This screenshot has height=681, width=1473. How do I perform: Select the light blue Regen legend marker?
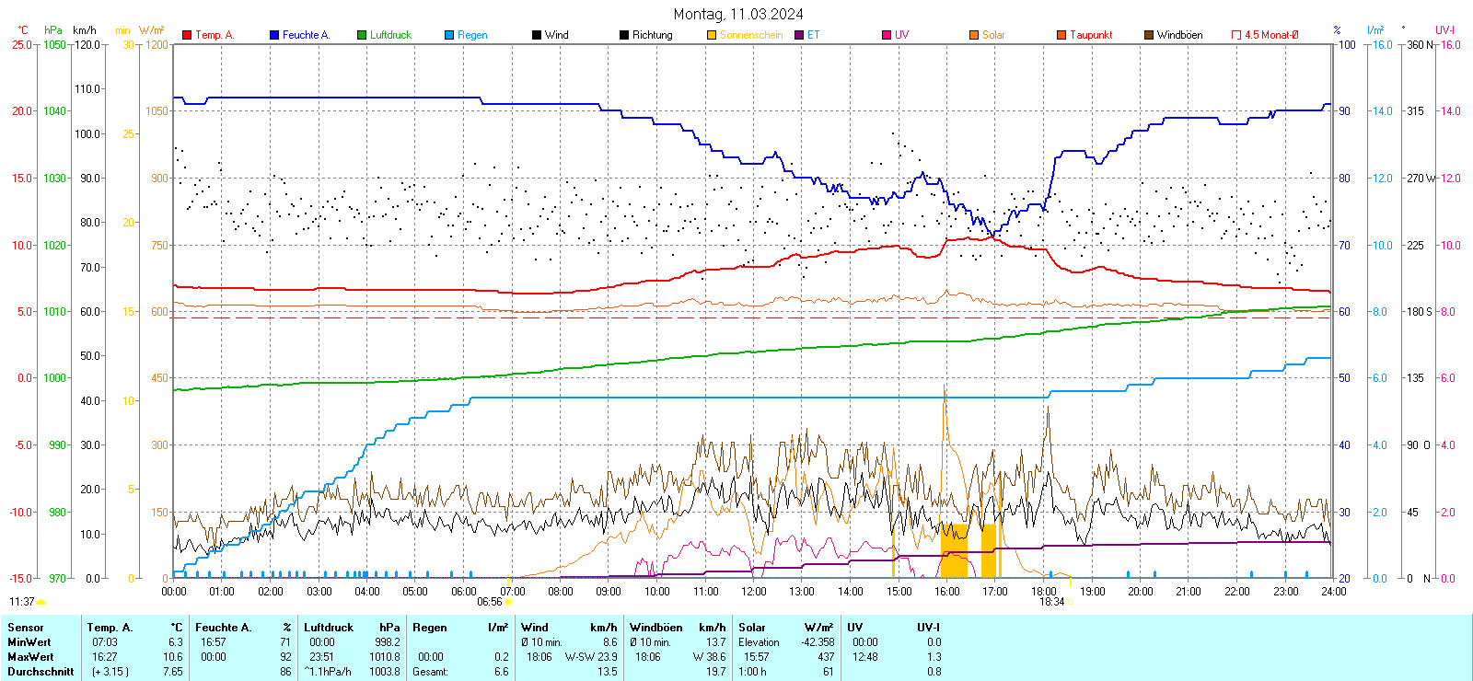click(449, 35)
